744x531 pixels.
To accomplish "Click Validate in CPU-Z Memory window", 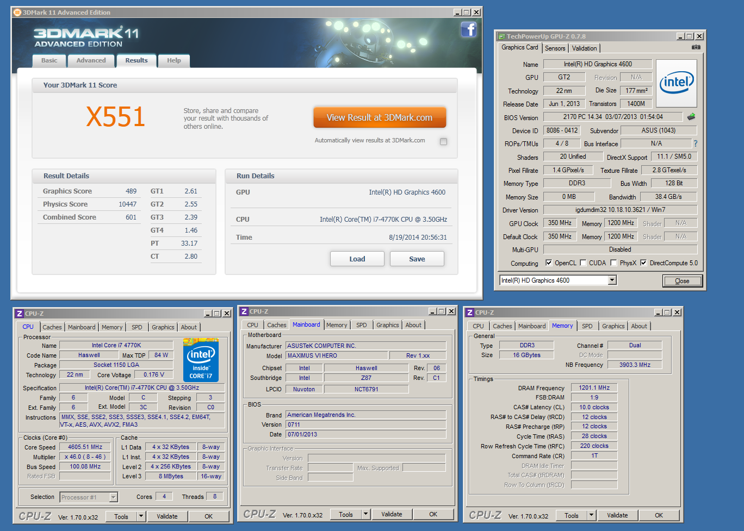I will coord(618,515).
